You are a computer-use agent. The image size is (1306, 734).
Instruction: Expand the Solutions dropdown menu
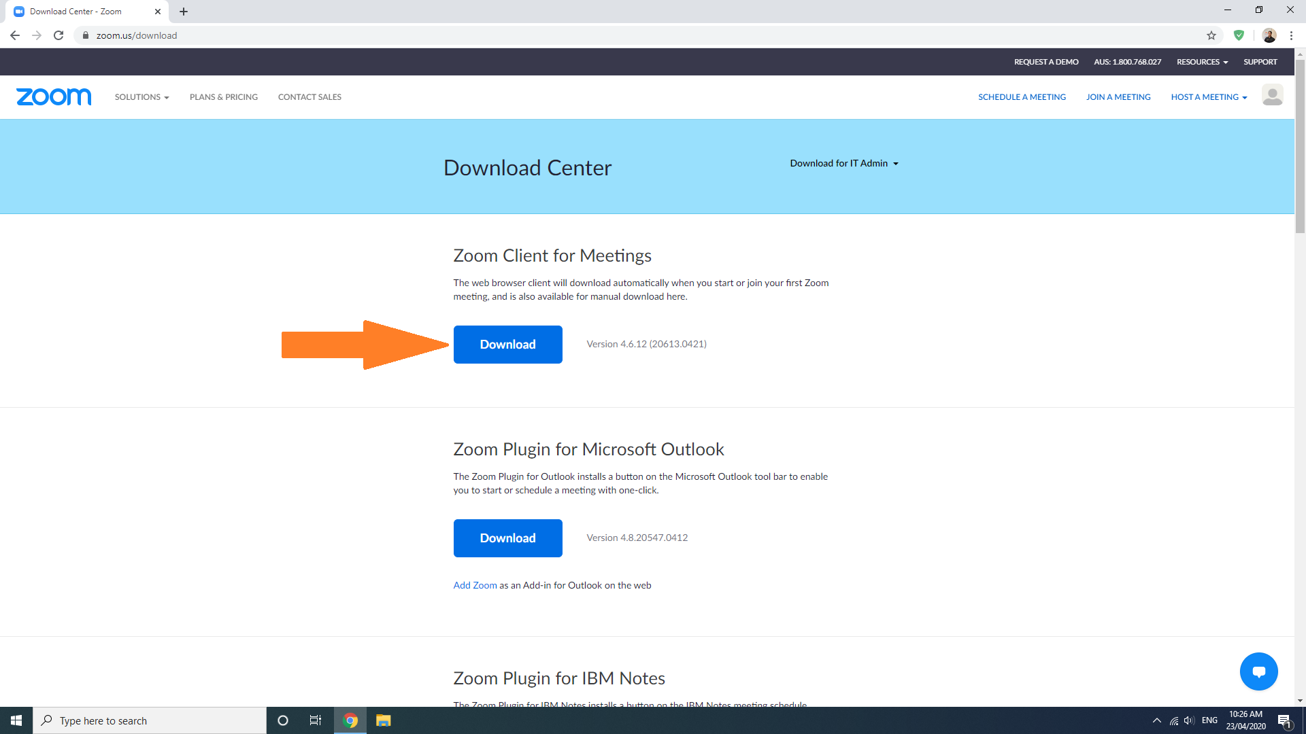tap(141, 97)
